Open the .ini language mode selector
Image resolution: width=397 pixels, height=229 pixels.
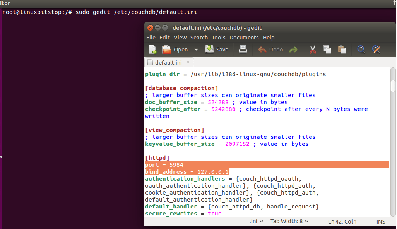(255, 221)
